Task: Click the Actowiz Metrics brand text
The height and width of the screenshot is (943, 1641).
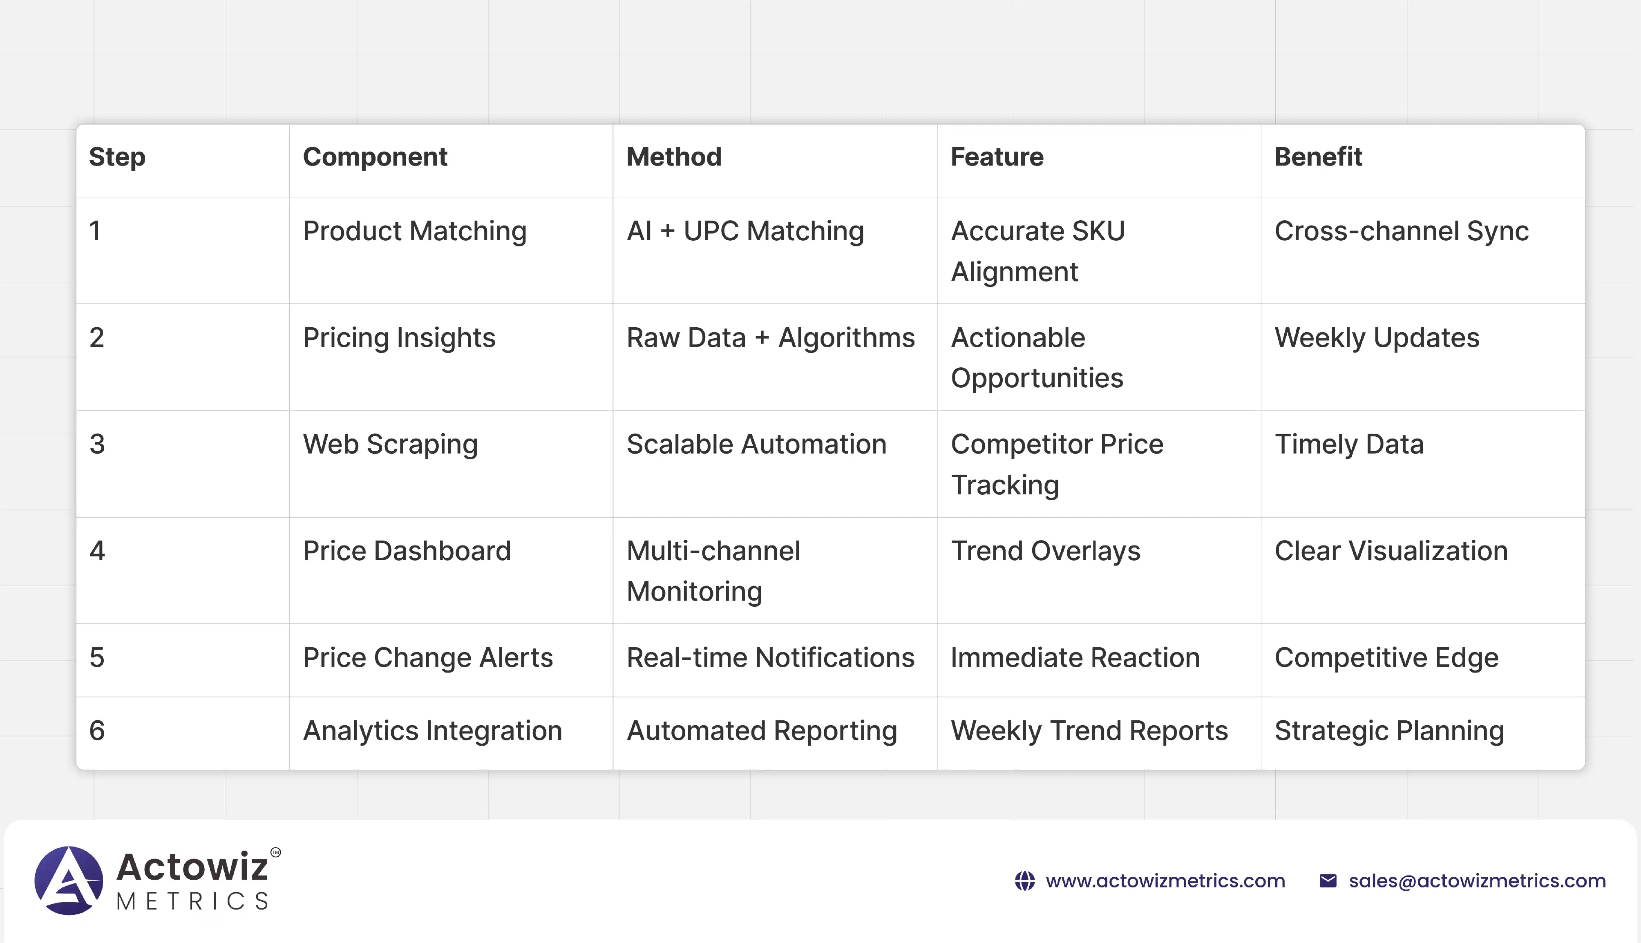Action: [x=193, y=881]
